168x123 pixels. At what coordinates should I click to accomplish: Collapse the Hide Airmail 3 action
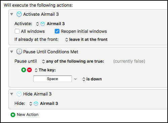(x=12, y=94)
